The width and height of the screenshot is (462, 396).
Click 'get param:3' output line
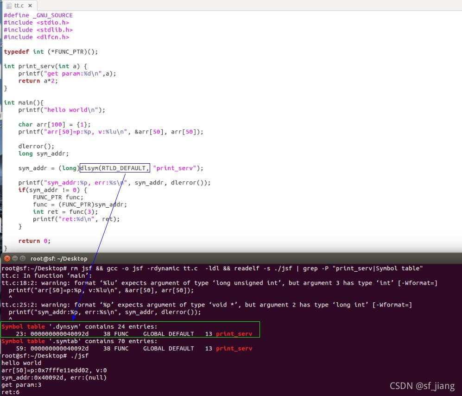(x=21, y=385)
